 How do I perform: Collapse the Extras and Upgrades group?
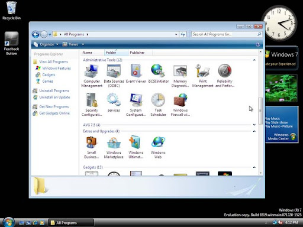coord(254,131)
